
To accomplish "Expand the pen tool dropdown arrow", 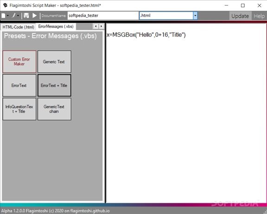I will pyautogui.click(x=18, y=16).
